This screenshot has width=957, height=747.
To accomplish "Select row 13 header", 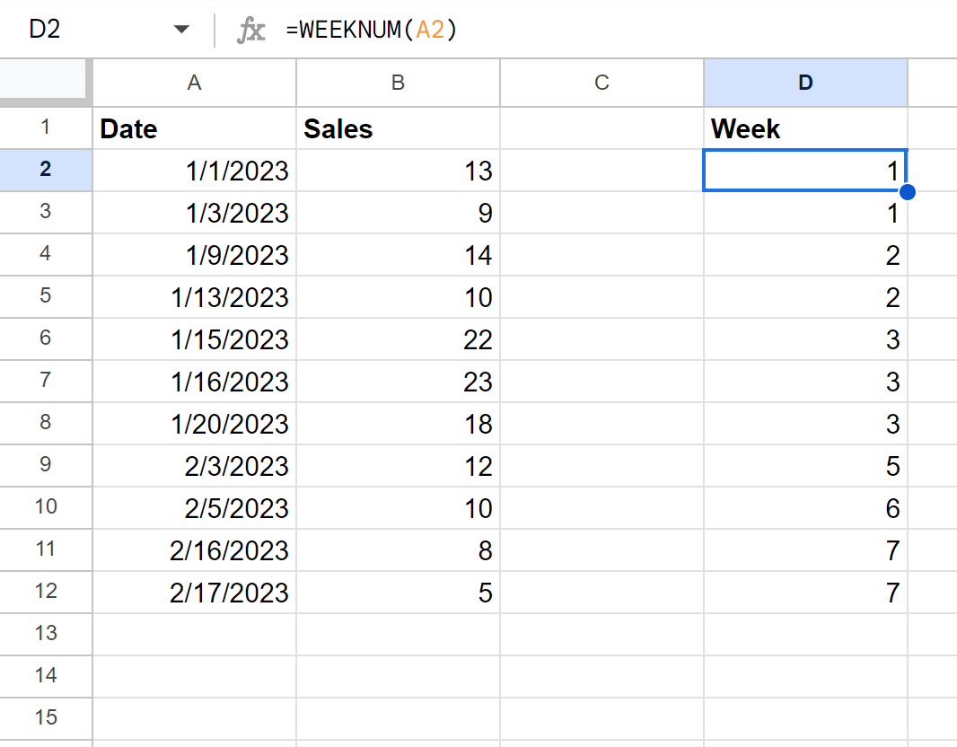I will click(x=46, y=634).
